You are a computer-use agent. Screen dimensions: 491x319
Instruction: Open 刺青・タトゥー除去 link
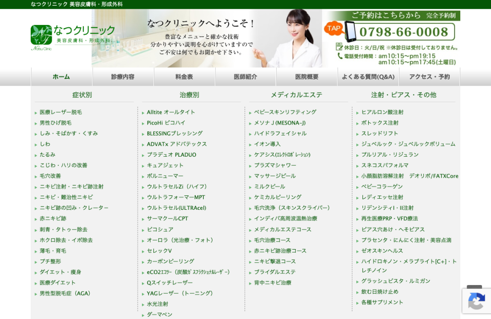[x=64, y=229]
